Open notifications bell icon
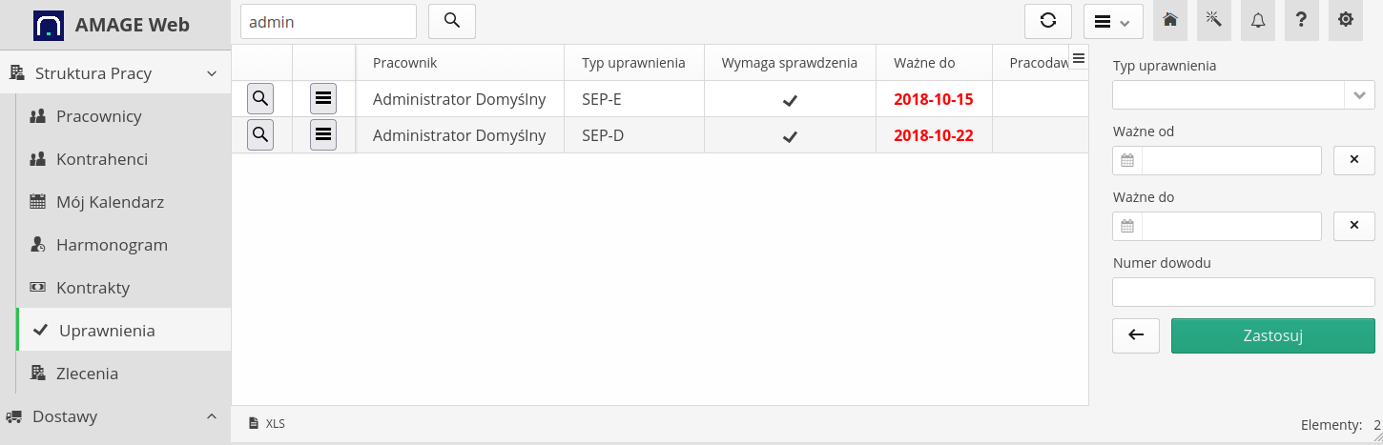 (x=1258, y=20)
